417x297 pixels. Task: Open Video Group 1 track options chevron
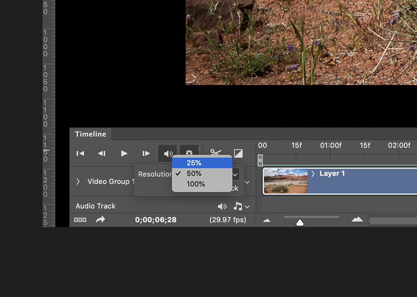[x=247, y=182]
